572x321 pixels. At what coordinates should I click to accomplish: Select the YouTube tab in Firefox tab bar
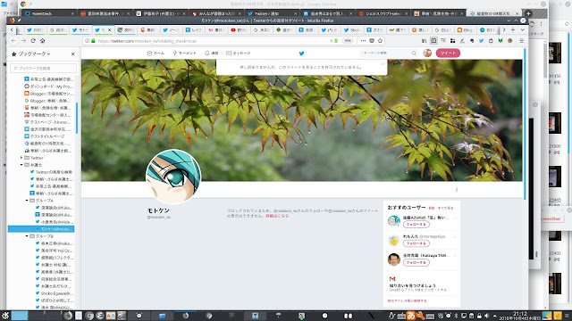tap(240, 29)
